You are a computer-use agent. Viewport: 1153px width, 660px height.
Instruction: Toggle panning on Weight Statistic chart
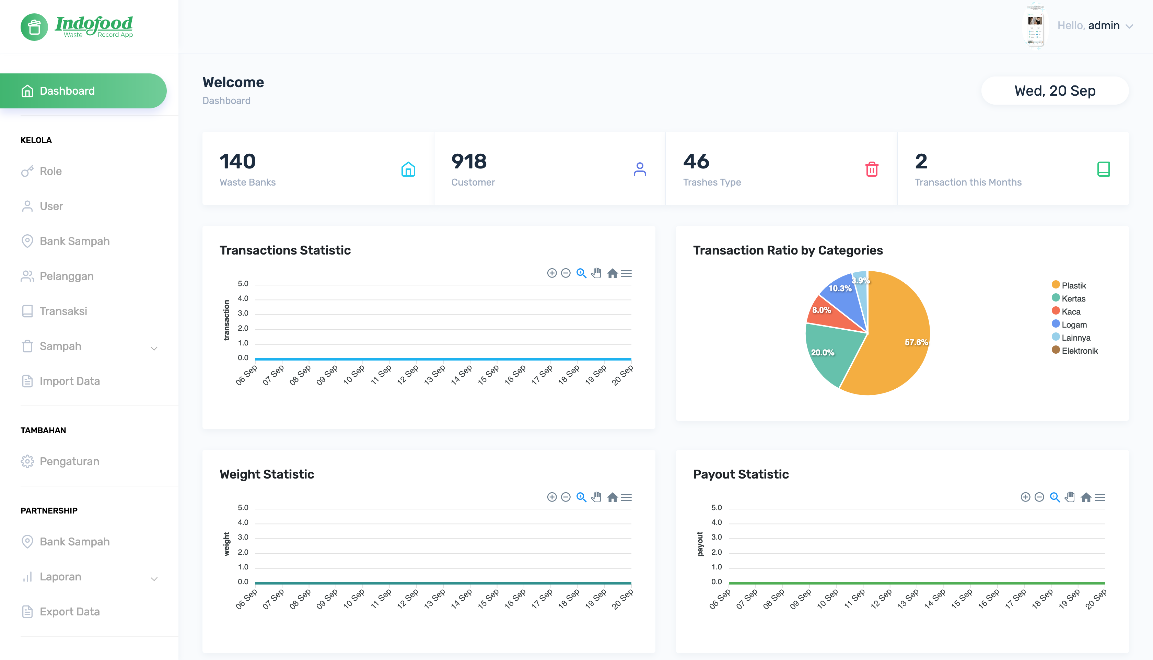(596, 497)
